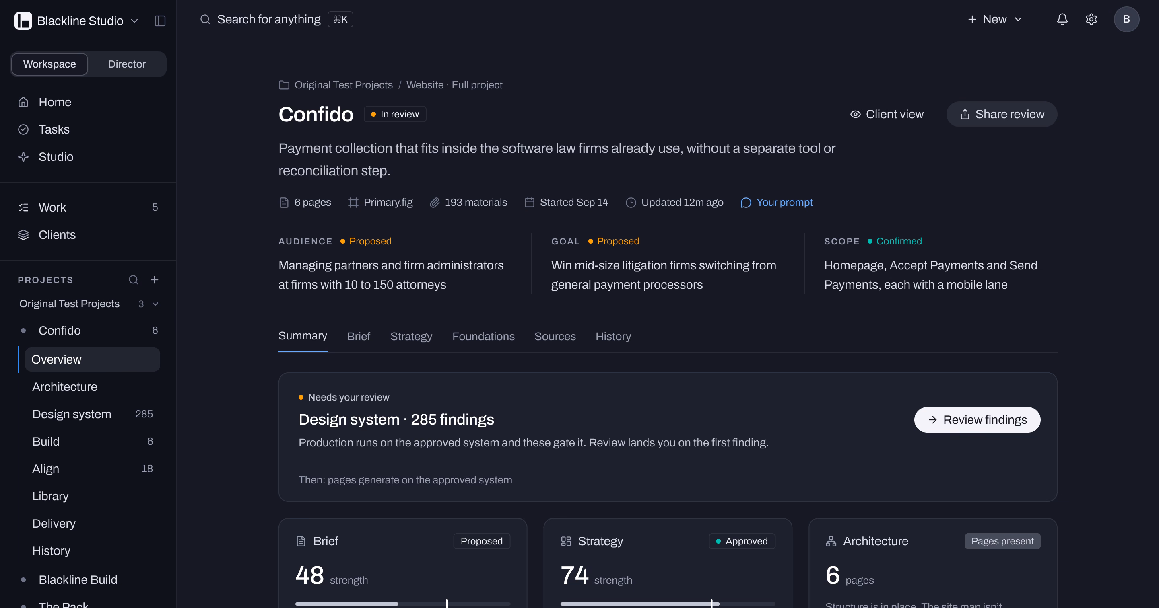This screenshot has width=1159, height=608.
Task: Open the Sources tab
Action: 555,337
